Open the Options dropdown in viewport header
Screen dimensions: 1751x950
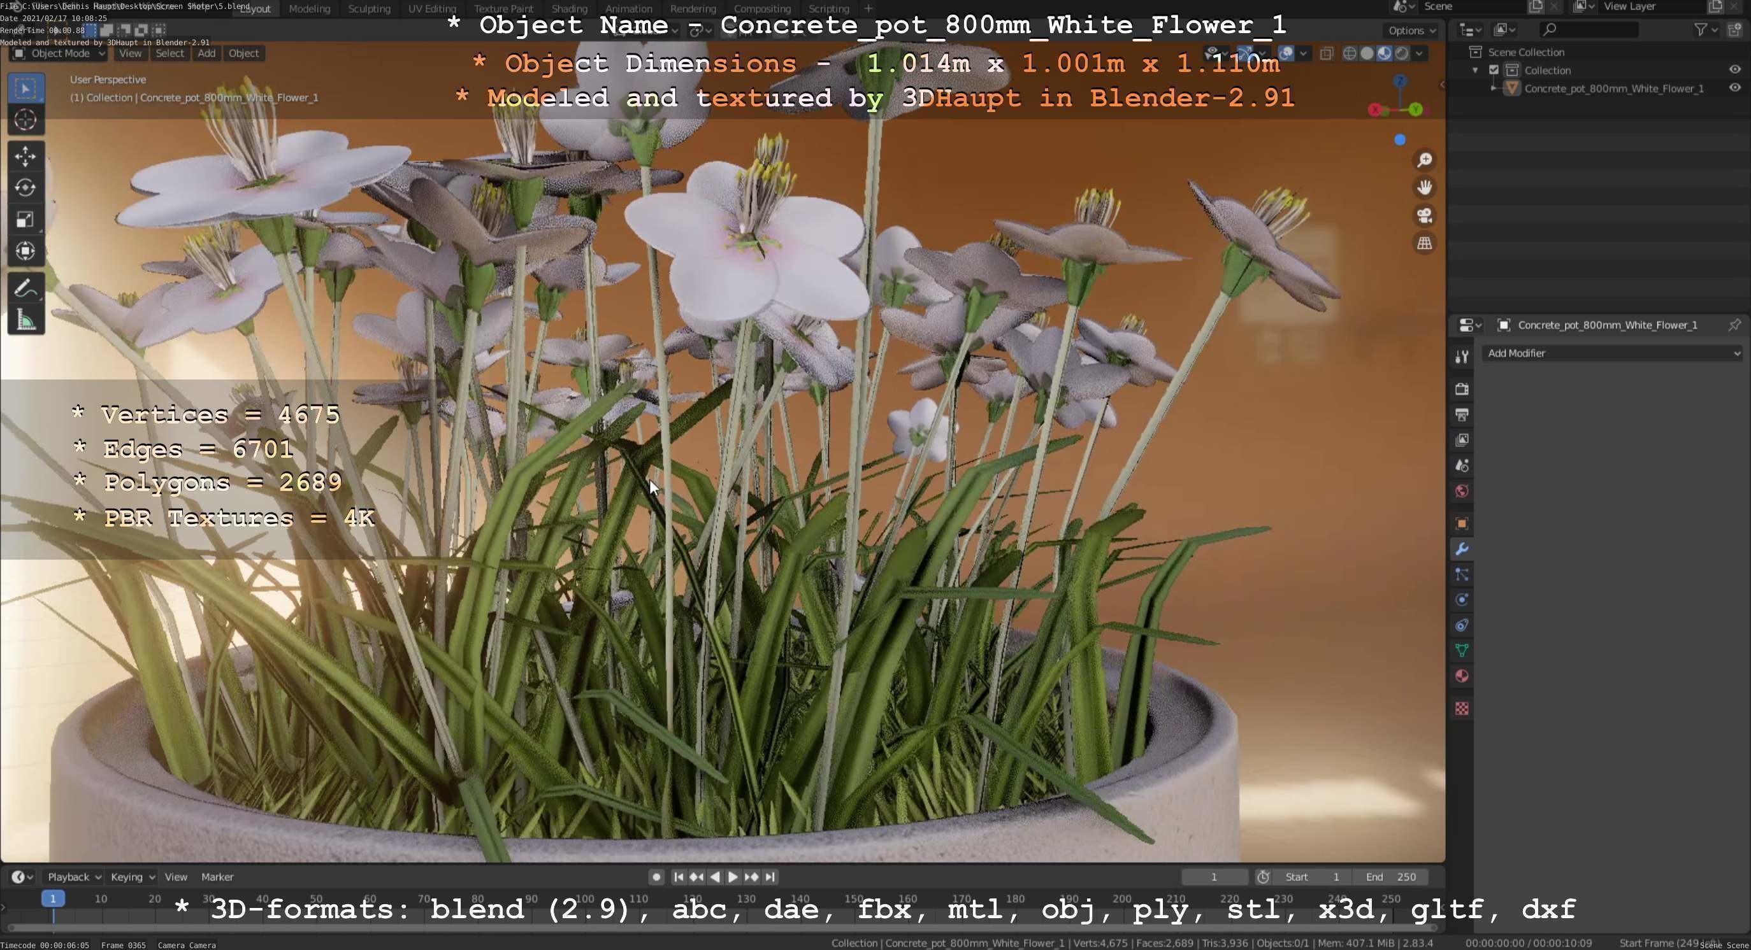[1412, 31]
